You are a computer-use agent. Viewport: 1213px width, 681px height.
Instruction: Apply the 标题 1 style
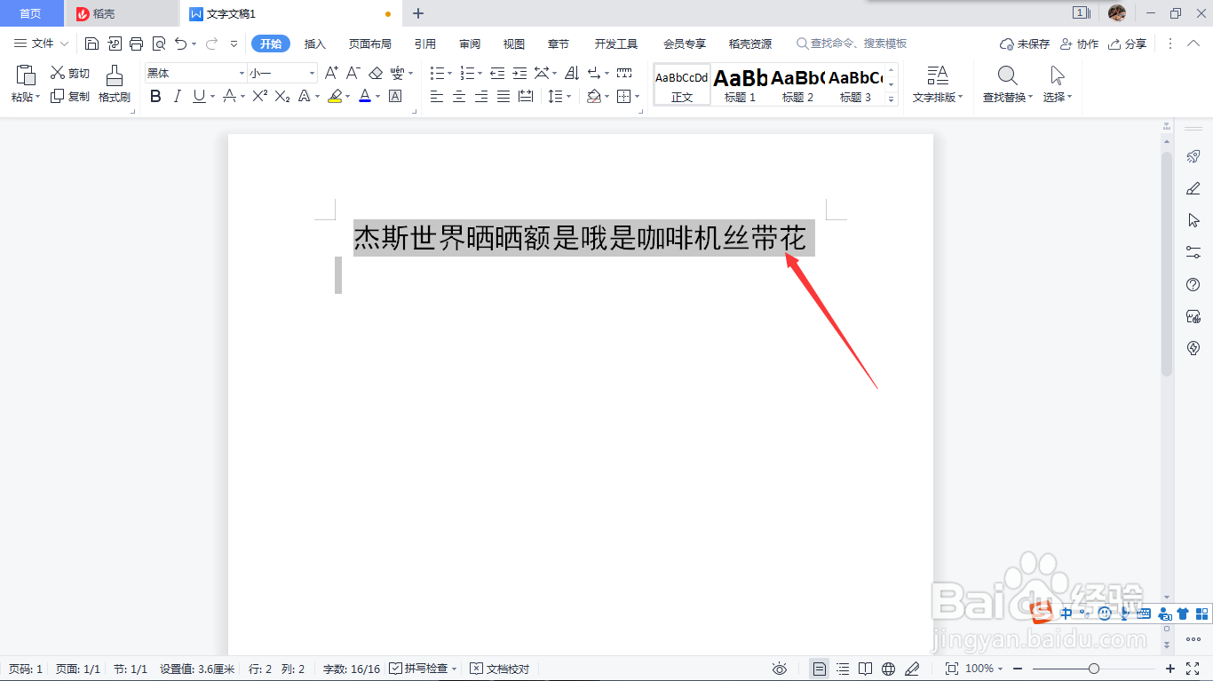pos(739,84)
